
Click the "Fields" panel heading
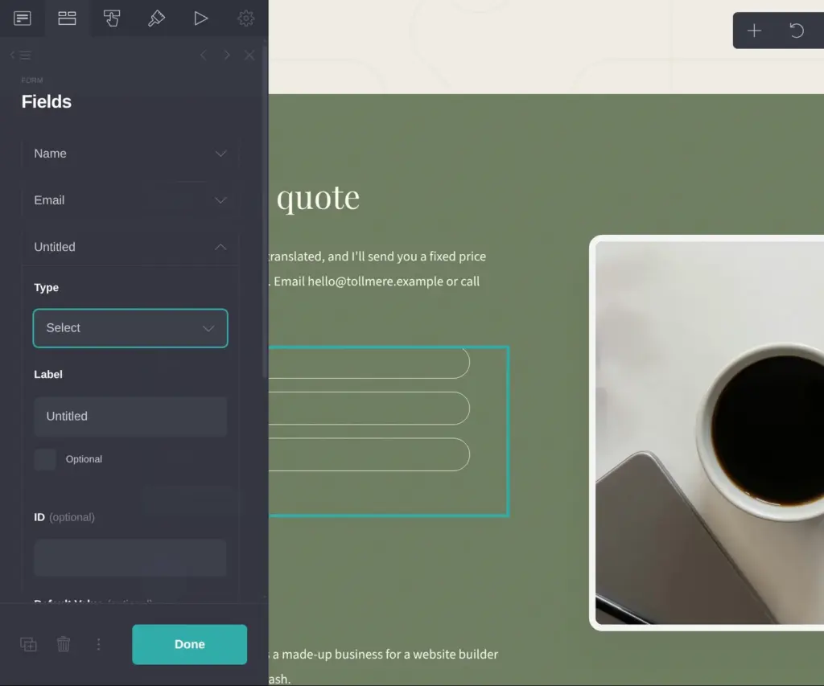coord(46,101)
